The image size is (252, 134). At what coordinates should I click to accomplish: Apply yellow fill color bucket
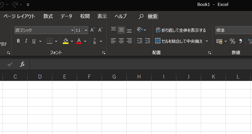pos(66,41)
